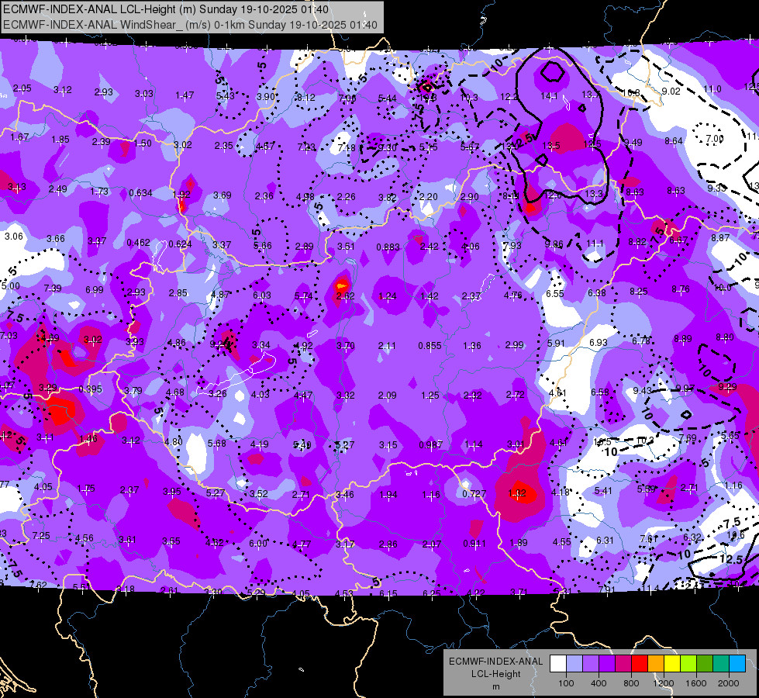
Task: Click the grid value 6.03
Action: tap(262, 295)
